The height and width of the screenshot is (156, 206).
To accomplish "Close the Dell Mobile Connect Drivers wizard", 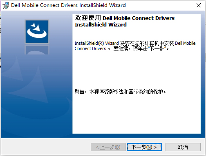I will 199,5.
